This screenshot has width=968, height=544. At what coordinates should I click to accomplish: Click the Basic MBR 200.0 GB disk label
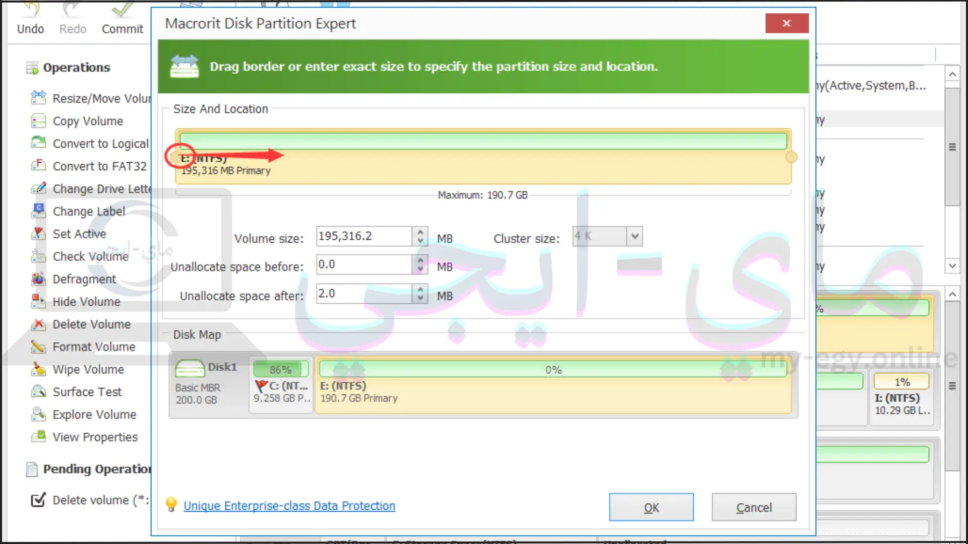(x=198, y=393)
